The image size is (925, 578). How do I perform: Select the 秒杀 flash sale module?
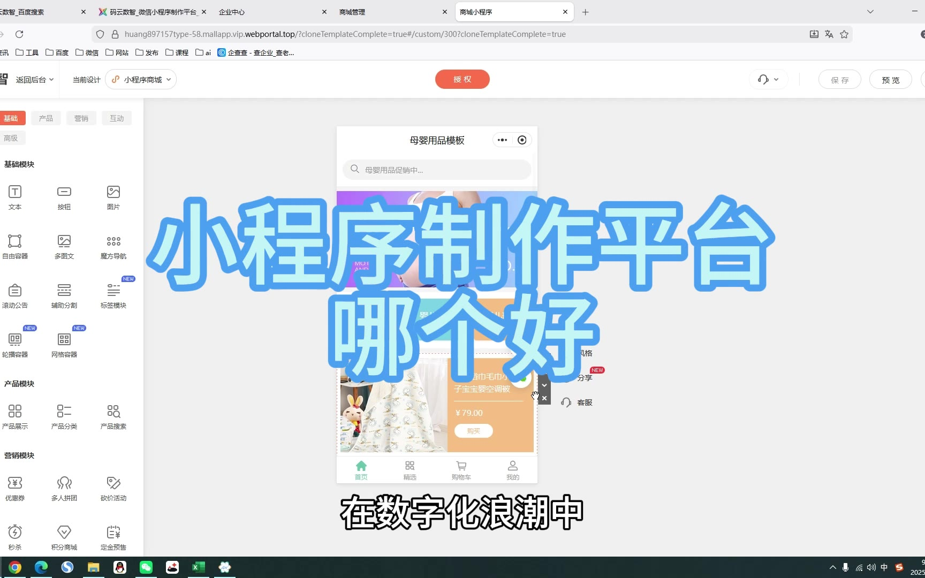(15, 537)
